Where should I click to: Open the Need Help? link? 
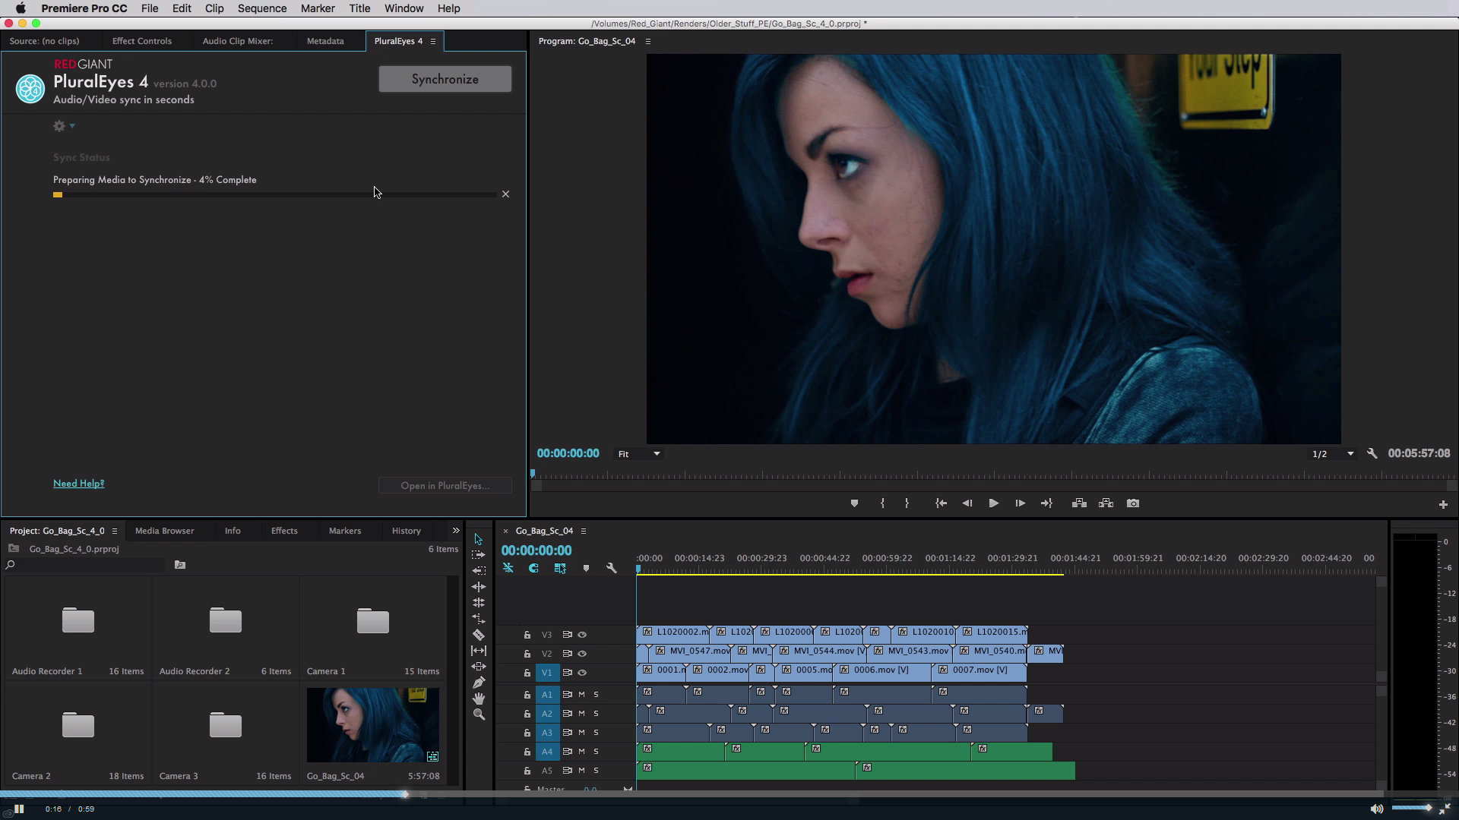point(78,484)
